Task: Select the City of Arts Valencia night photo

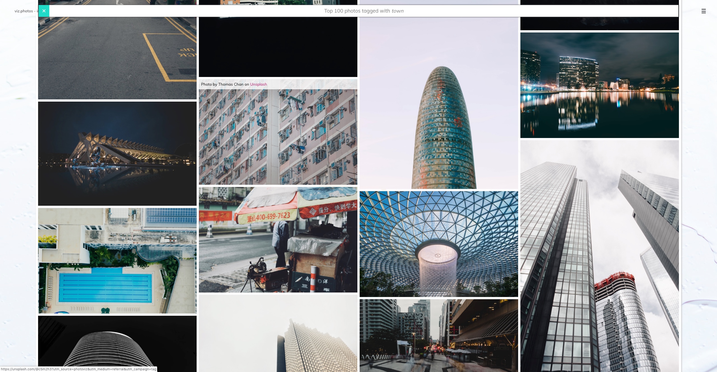Action: pos(117,153)
